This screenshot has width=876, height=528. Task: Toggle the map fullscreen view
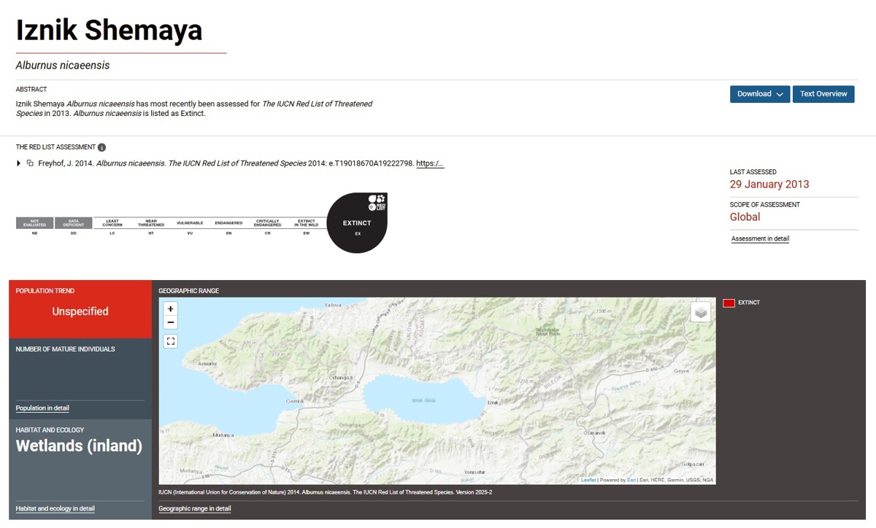click(x=171, y=341)
